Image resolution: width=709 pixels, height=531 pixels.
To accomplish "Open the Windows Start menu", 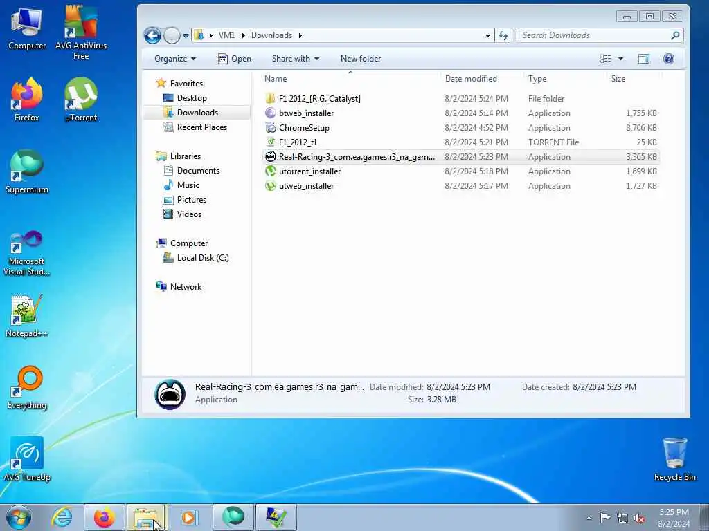I will pyautogui.click(x=19, y=517).
